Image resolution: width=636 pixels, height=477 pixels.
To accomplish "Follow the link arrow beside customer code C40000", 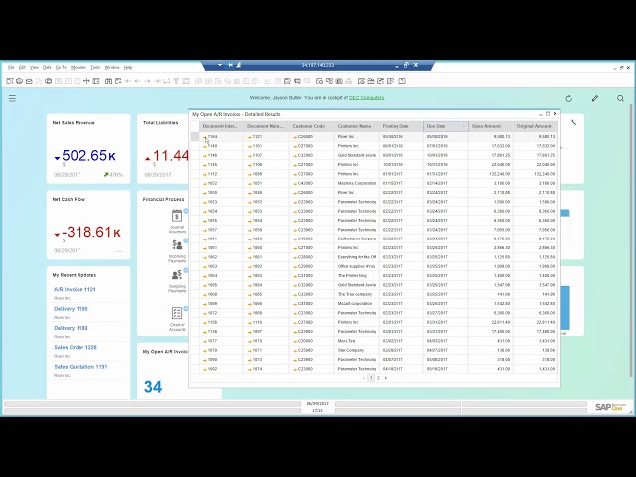I will coord(295,238).
